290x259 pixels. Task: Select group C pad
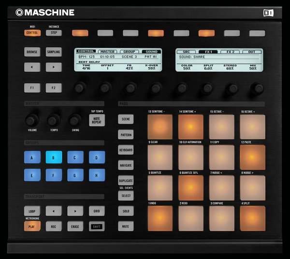75,158
